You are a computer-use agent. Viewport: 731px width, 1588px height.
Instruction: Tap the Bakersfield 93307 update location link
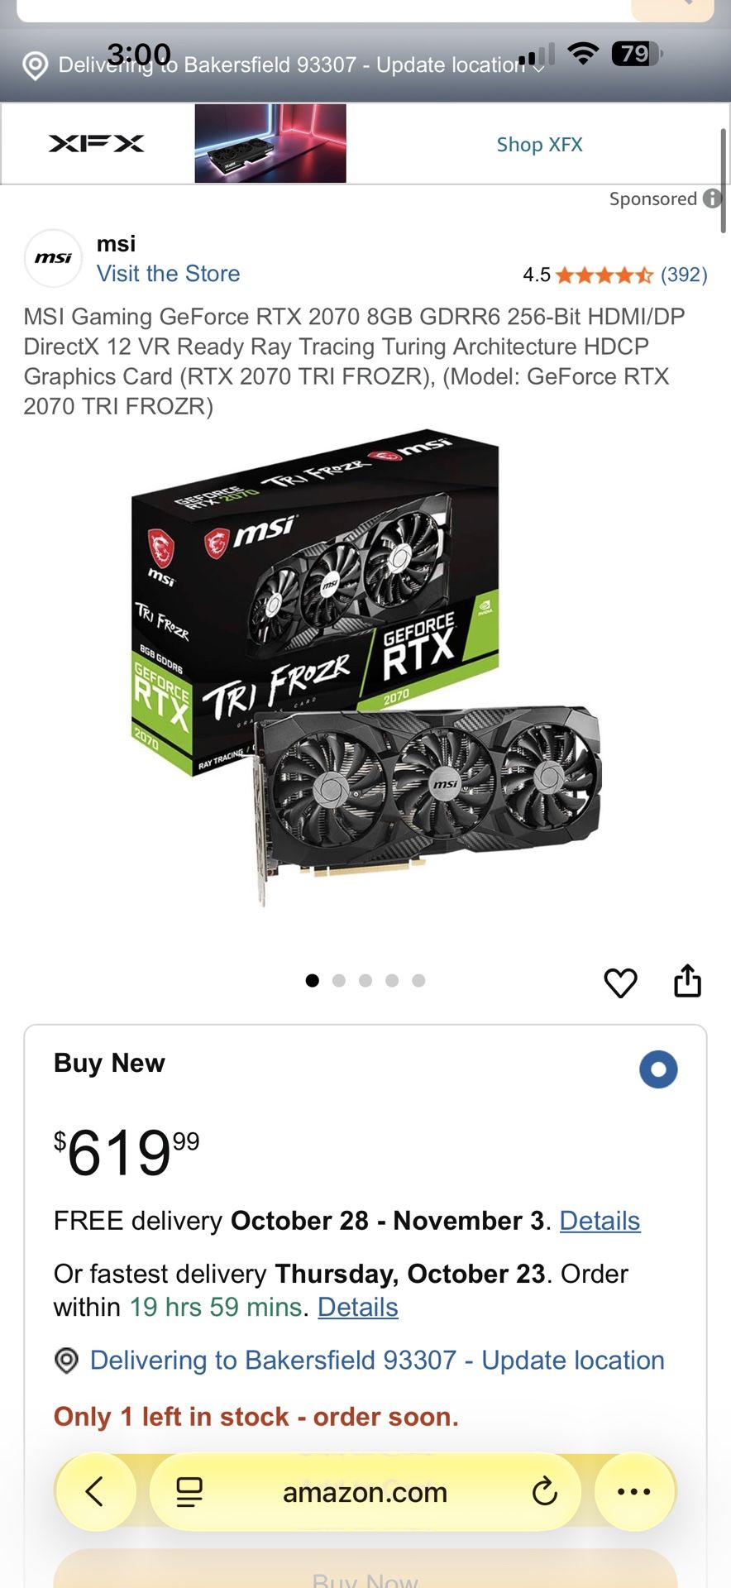coord(377,1361)
